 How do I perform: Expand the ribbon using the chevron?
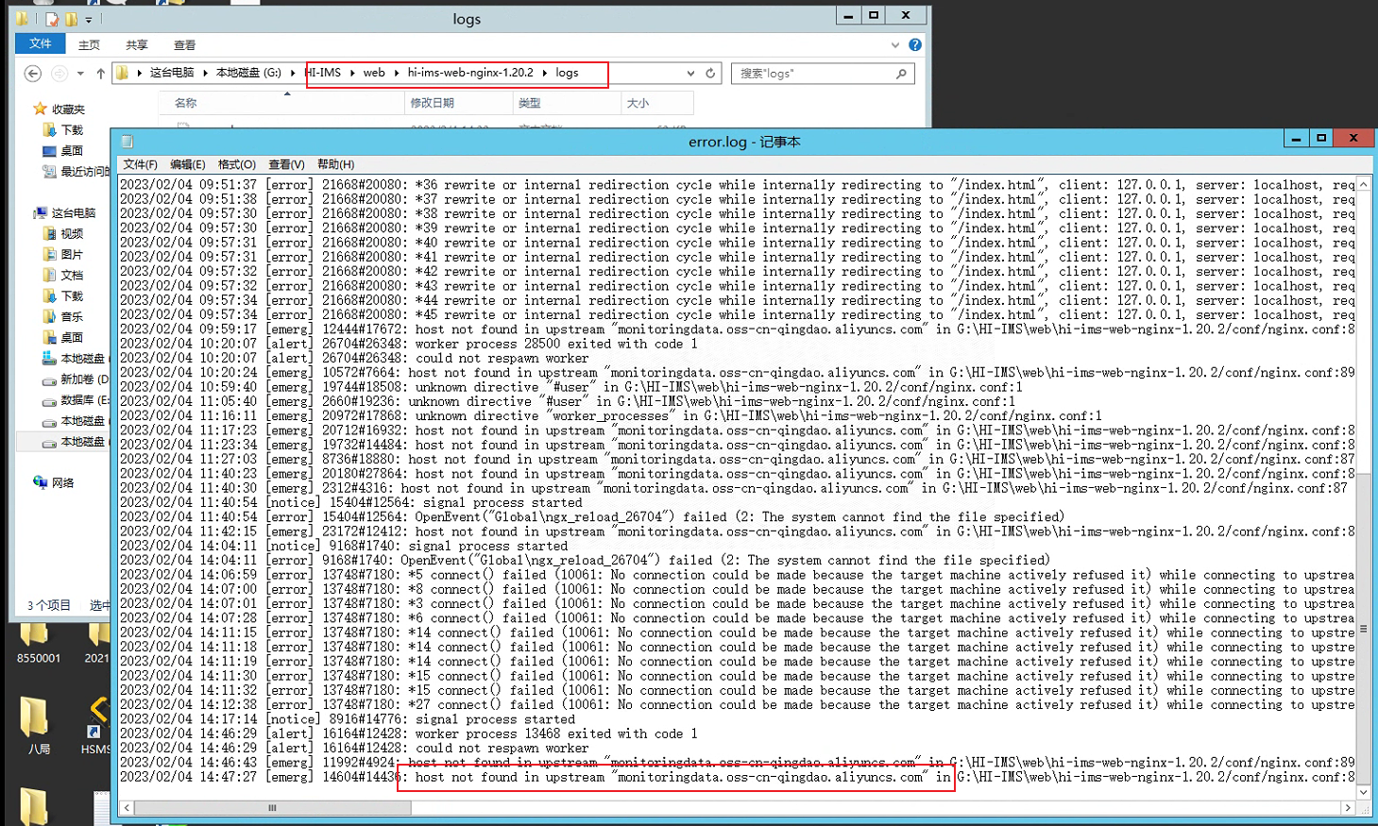point(895,44)
